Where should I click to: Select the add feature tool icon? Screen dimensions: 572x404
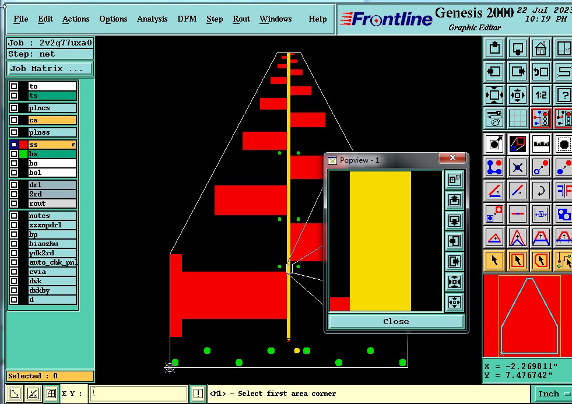click(494, 144)
